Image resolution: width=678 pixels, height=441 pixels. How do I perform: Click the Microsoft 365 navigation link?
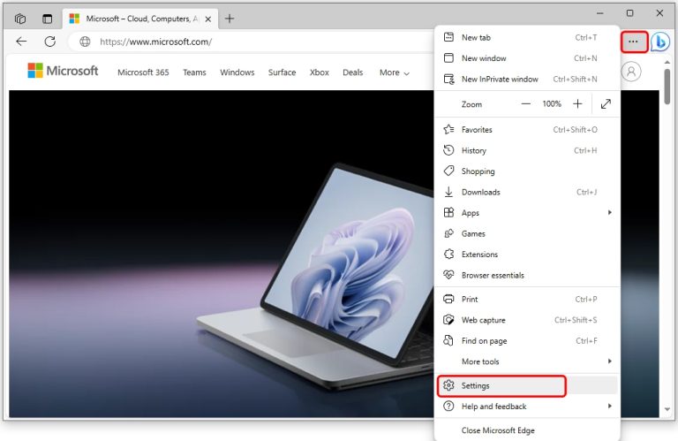143,72
